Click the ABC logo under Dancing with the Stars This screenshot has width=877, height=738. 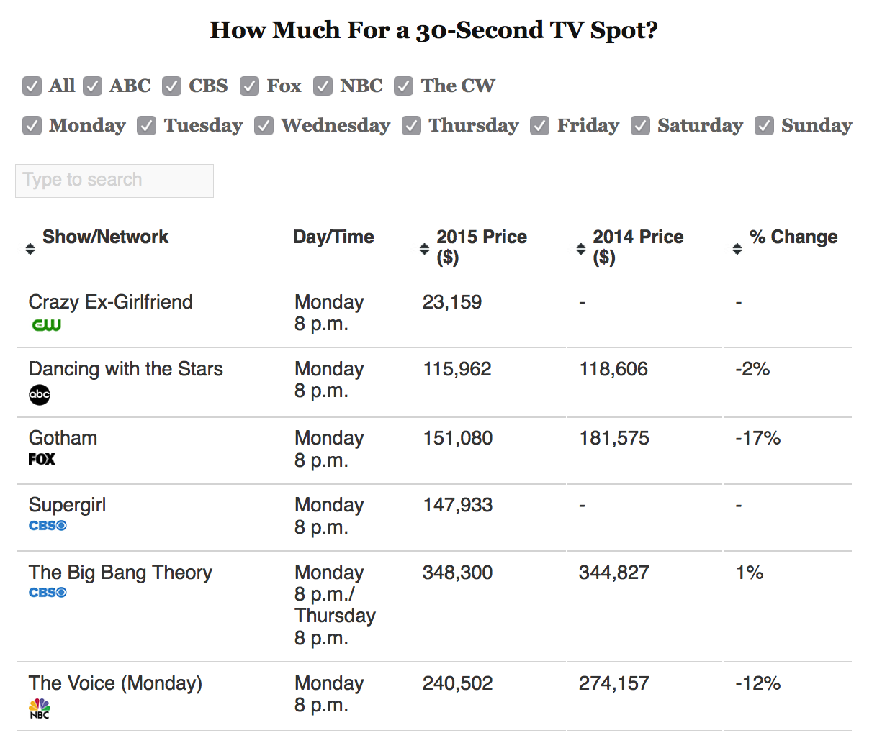point(40,394)
